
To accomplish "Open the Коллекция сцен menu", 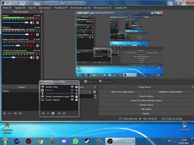I will tap(80, 8).
